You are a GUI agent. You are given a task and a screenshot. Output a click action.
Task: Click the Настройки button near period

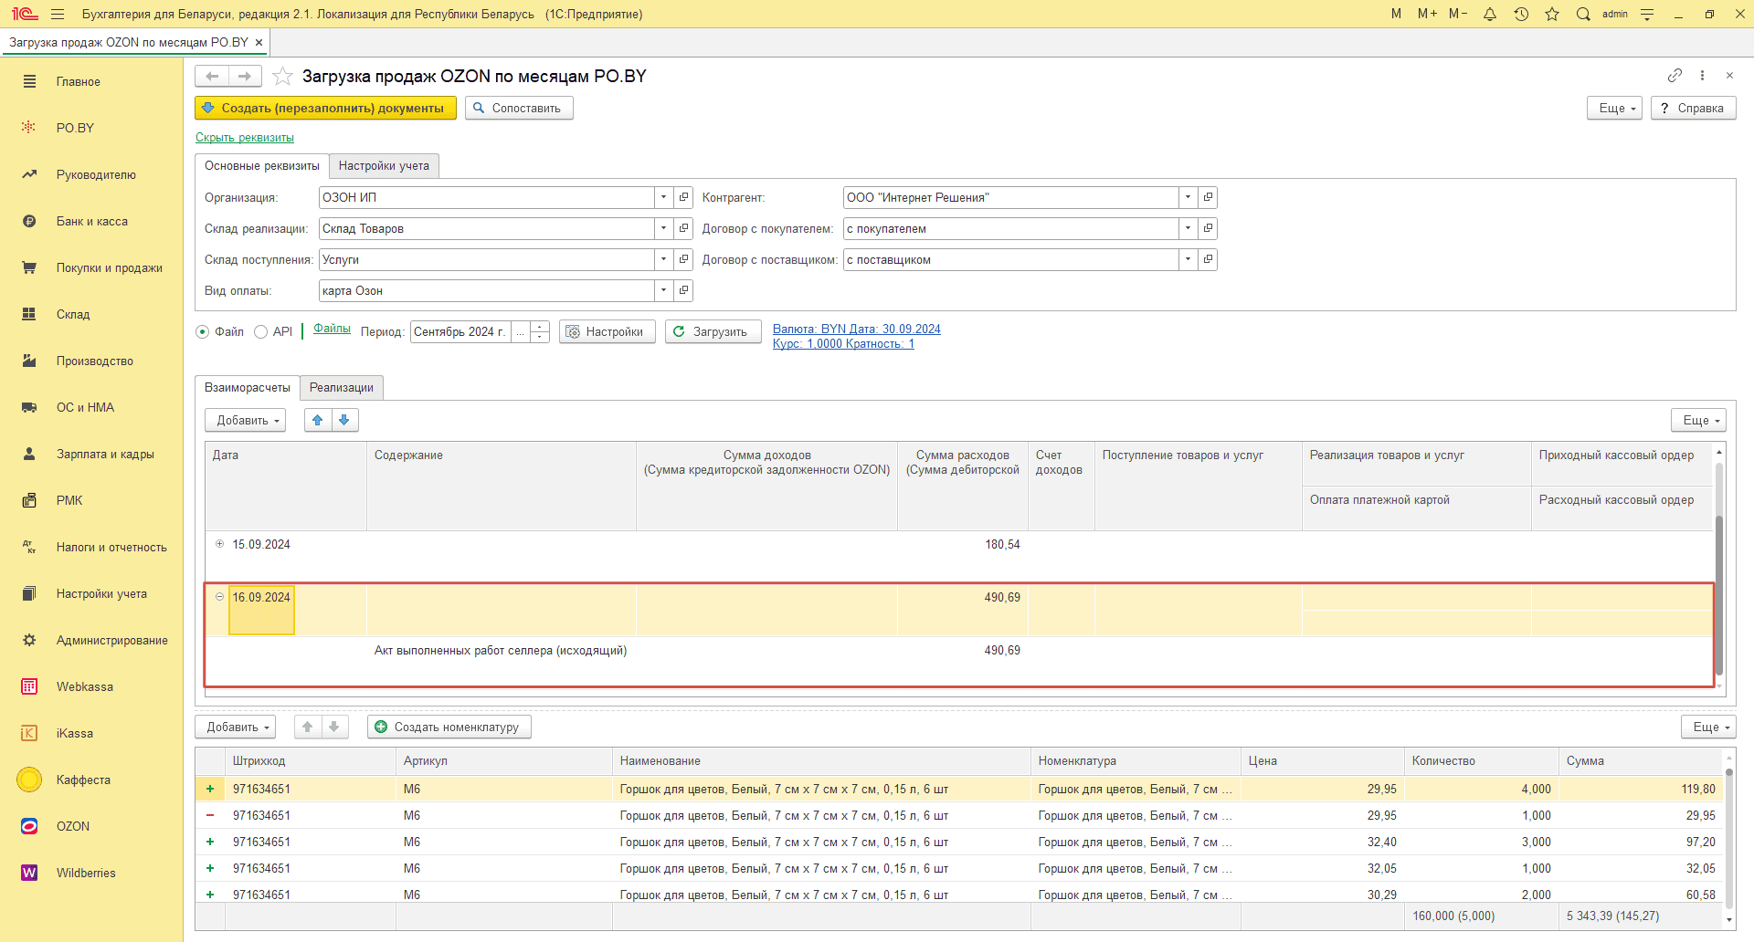[607, 331]
